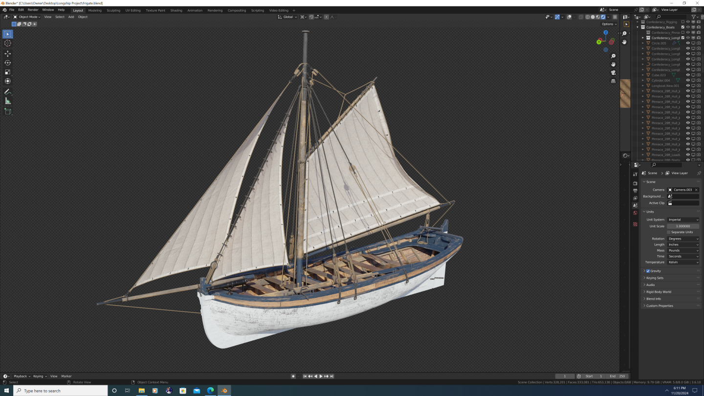Screen dimensions: 704x396
Task: Switch to the Modeling workspace tab
Action: [95, 10]
